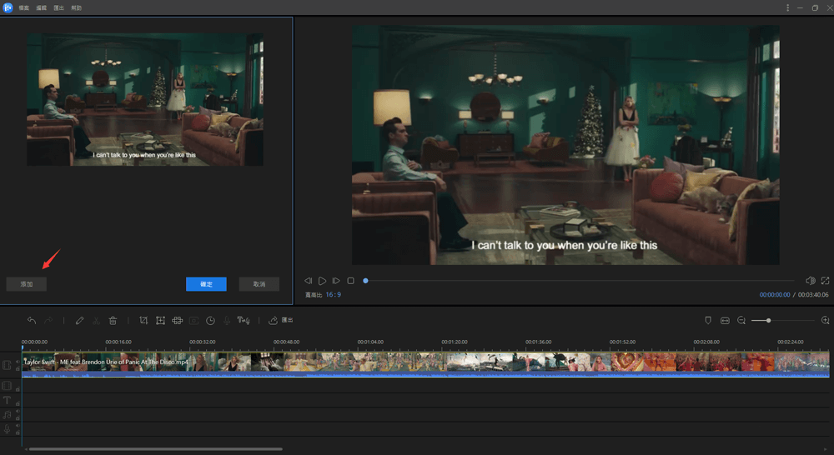Open the 導出 export menu
This screenshot has height=455, width=834.
click(x=58, y=7)
